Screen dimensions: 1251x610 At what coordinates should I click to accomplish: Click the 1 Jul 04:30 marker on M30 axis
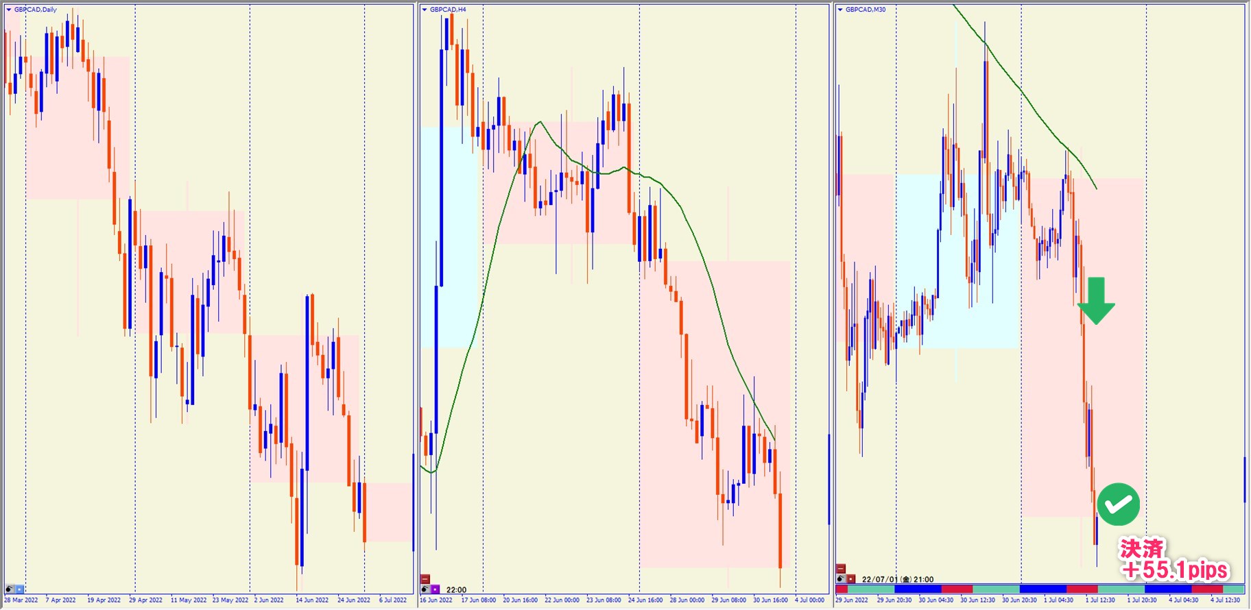pyautogui.click(x=1059, y=600)
